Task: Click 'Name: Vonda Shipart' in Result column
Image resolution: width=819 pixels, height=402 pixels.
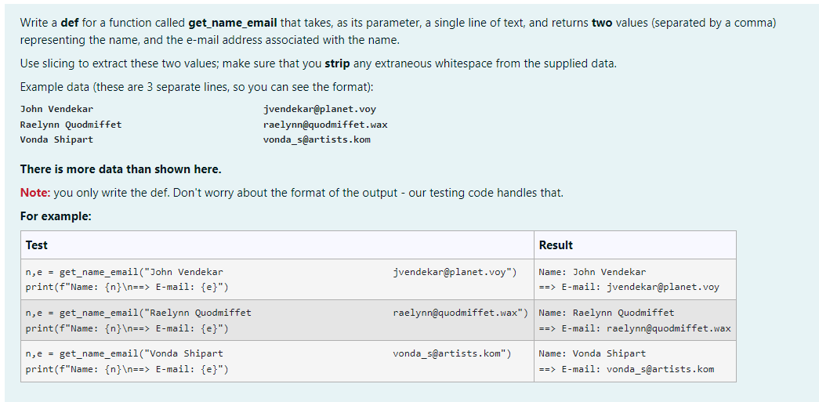Action: pyautogui.click(x=593, y=353)
